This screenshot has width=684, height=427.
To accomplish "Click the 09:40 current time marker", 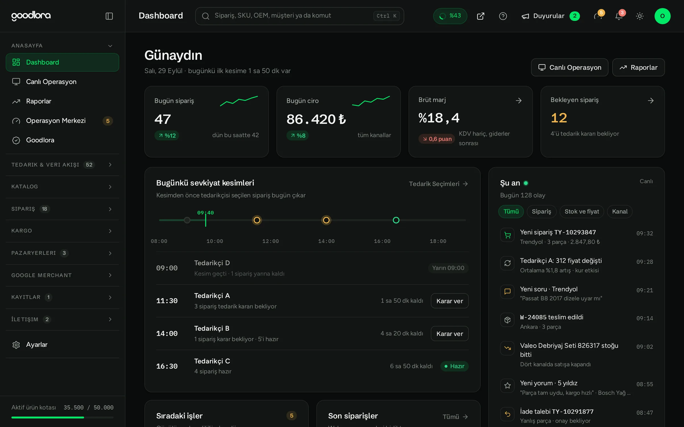I will (205, 219).
